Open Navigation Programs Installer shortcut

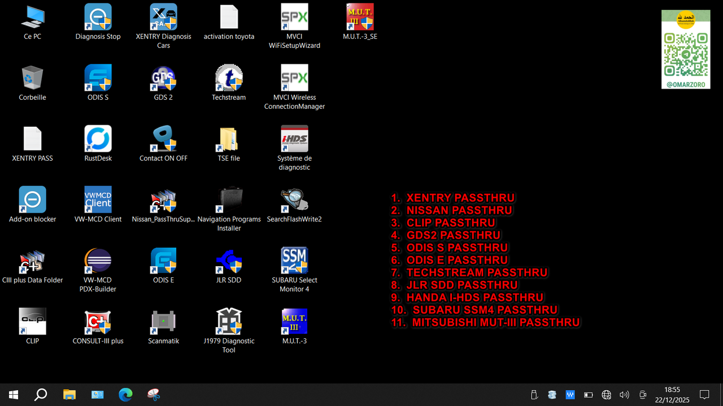coord(229,209)
